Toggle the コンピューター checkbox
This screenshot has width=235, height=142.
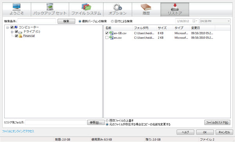tap(12, 27)
